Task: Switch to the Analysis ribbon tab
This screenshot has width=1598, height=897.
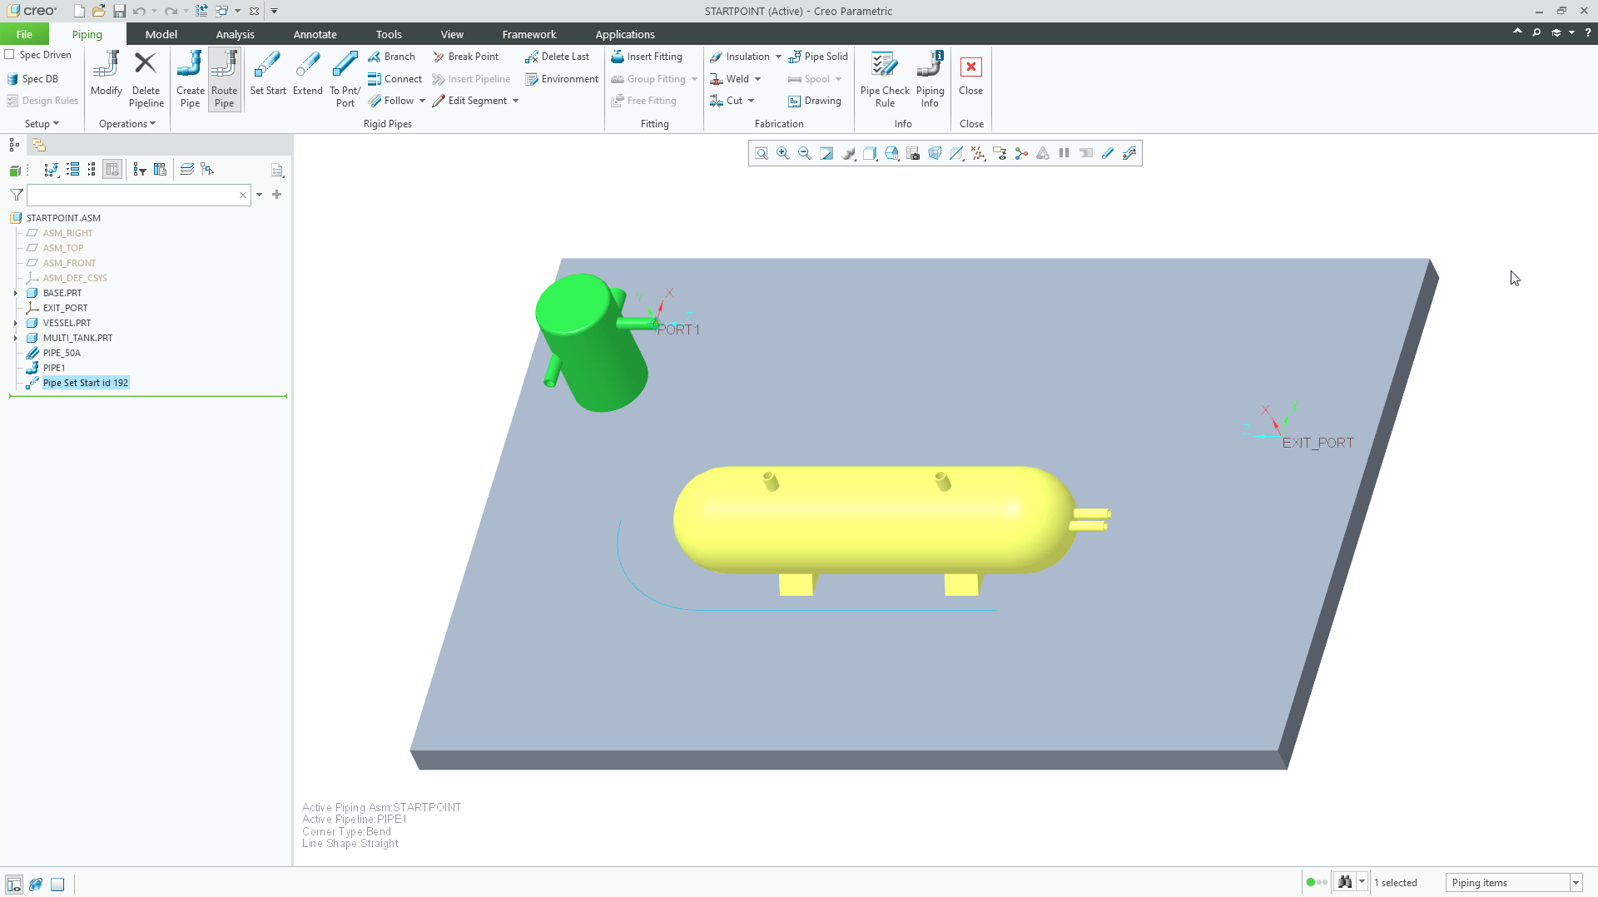Action: point(235,34)
